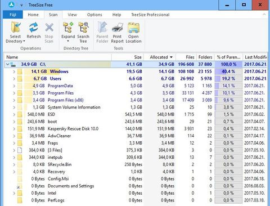270x206 pixels.
Task: Expand the $Recycle.Bin node
Action: pos(14,164)
